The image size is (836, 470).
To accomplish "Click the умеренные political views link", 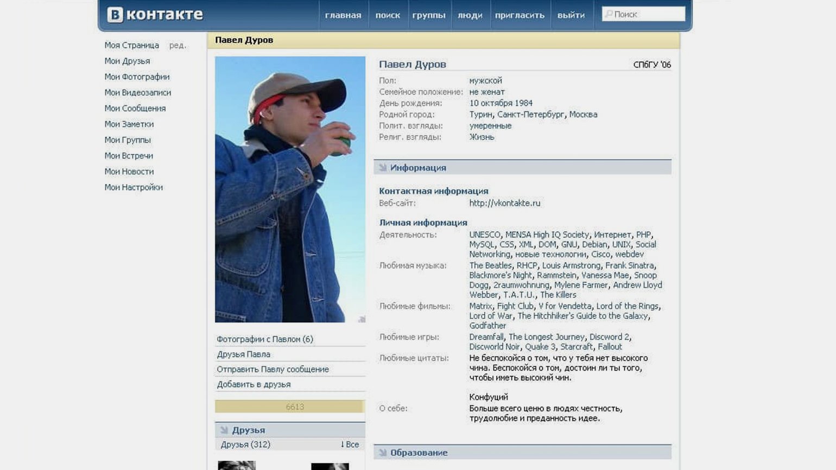I will coord(490,126).
